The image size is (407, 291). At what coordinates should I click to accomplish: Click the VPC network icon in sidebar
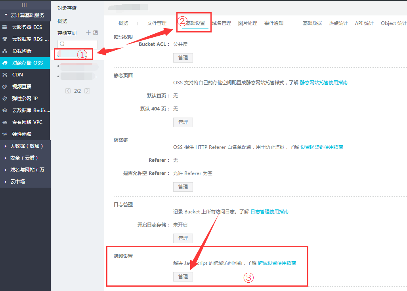point(5,122)
